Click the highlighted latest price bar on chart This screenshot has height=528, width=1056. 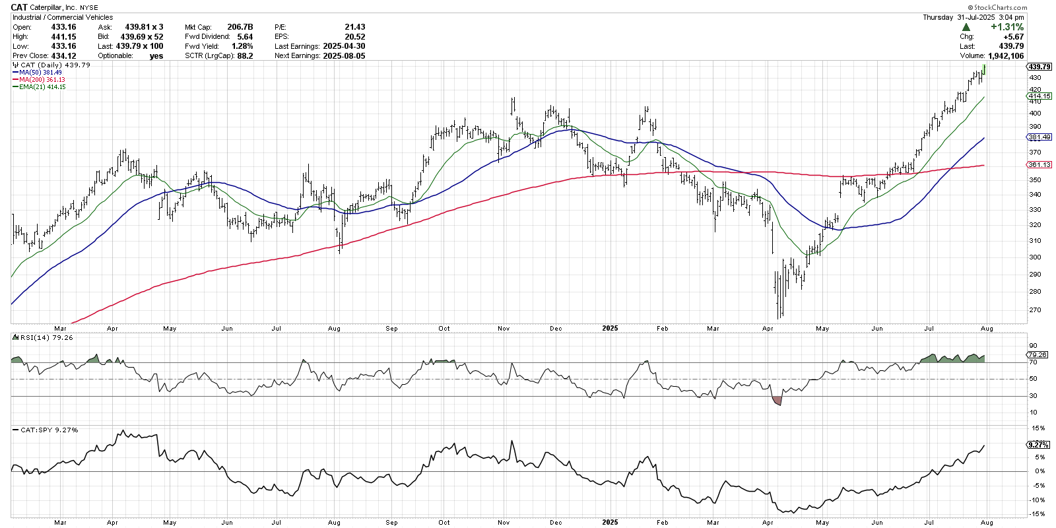click(x=984, y=69)
